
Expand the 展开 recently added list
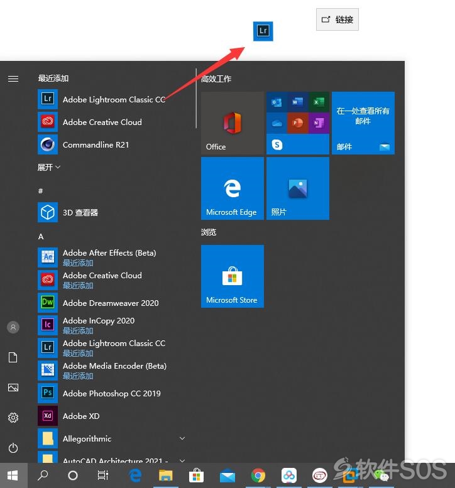click(x=49, y=168)
